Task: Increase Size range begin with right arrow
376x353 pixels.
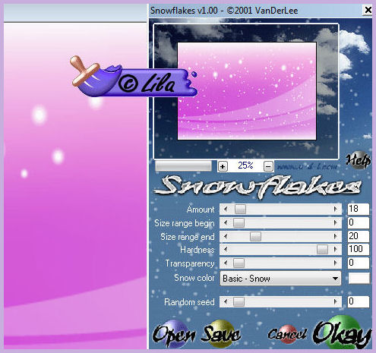Action: (x=336, y=223)
